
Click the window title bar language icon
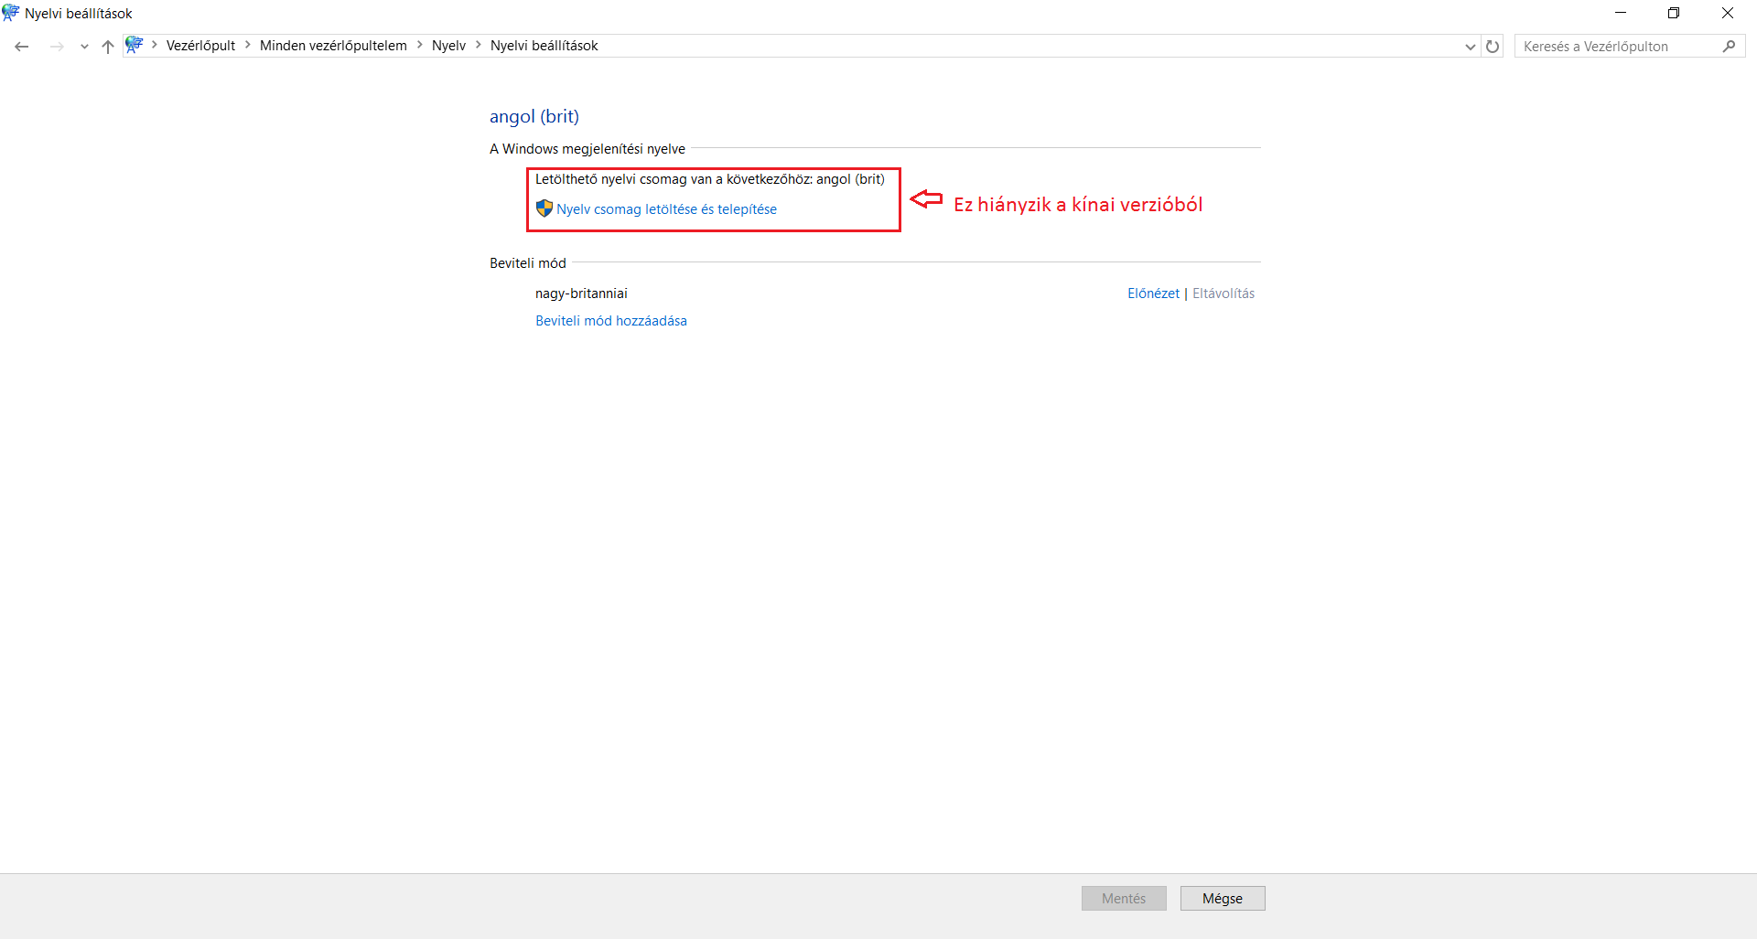pyautogui.click(x=11, y=13)
